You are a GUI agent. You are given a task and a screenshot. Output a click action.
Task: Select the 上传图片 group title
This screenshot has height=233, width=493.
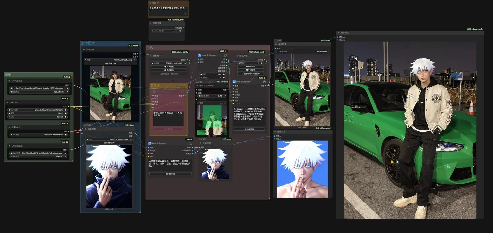coord(88,43)
